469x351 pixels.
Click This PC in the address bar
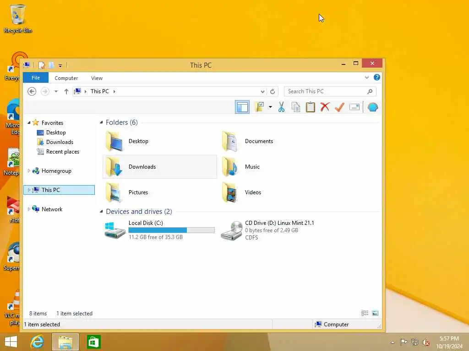click(x=99, y=91)
